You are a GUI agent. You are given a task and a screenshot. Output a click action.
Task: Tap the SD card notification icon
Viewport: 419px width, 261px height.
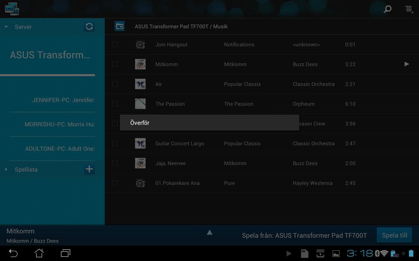click(x=304, y=254)
